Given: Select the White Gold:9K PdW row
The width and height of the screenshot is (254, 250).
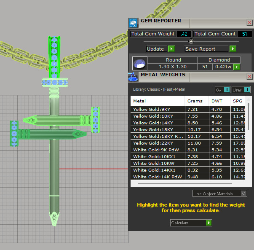Looking at the screenshot, I should (x=187, y=150).
